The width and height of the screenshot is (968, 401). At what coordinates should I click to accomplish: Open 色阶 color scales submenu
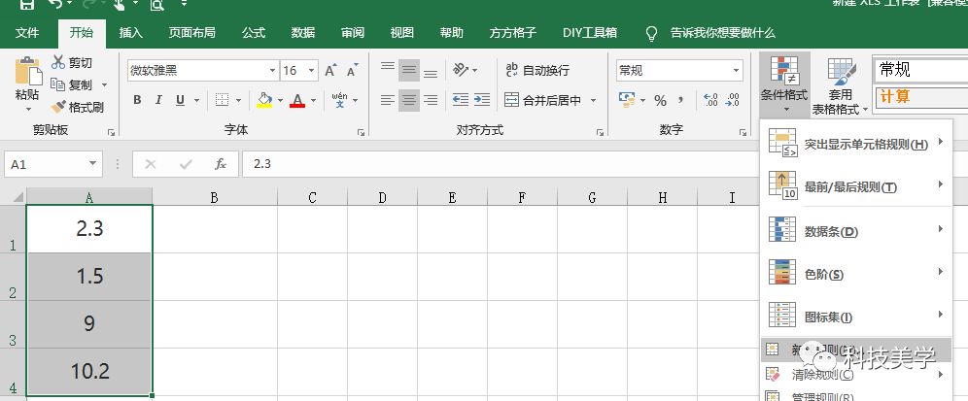click(856, 273)
